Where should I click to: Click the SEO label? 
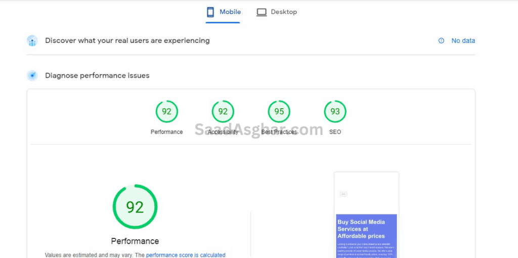(335, 132)
